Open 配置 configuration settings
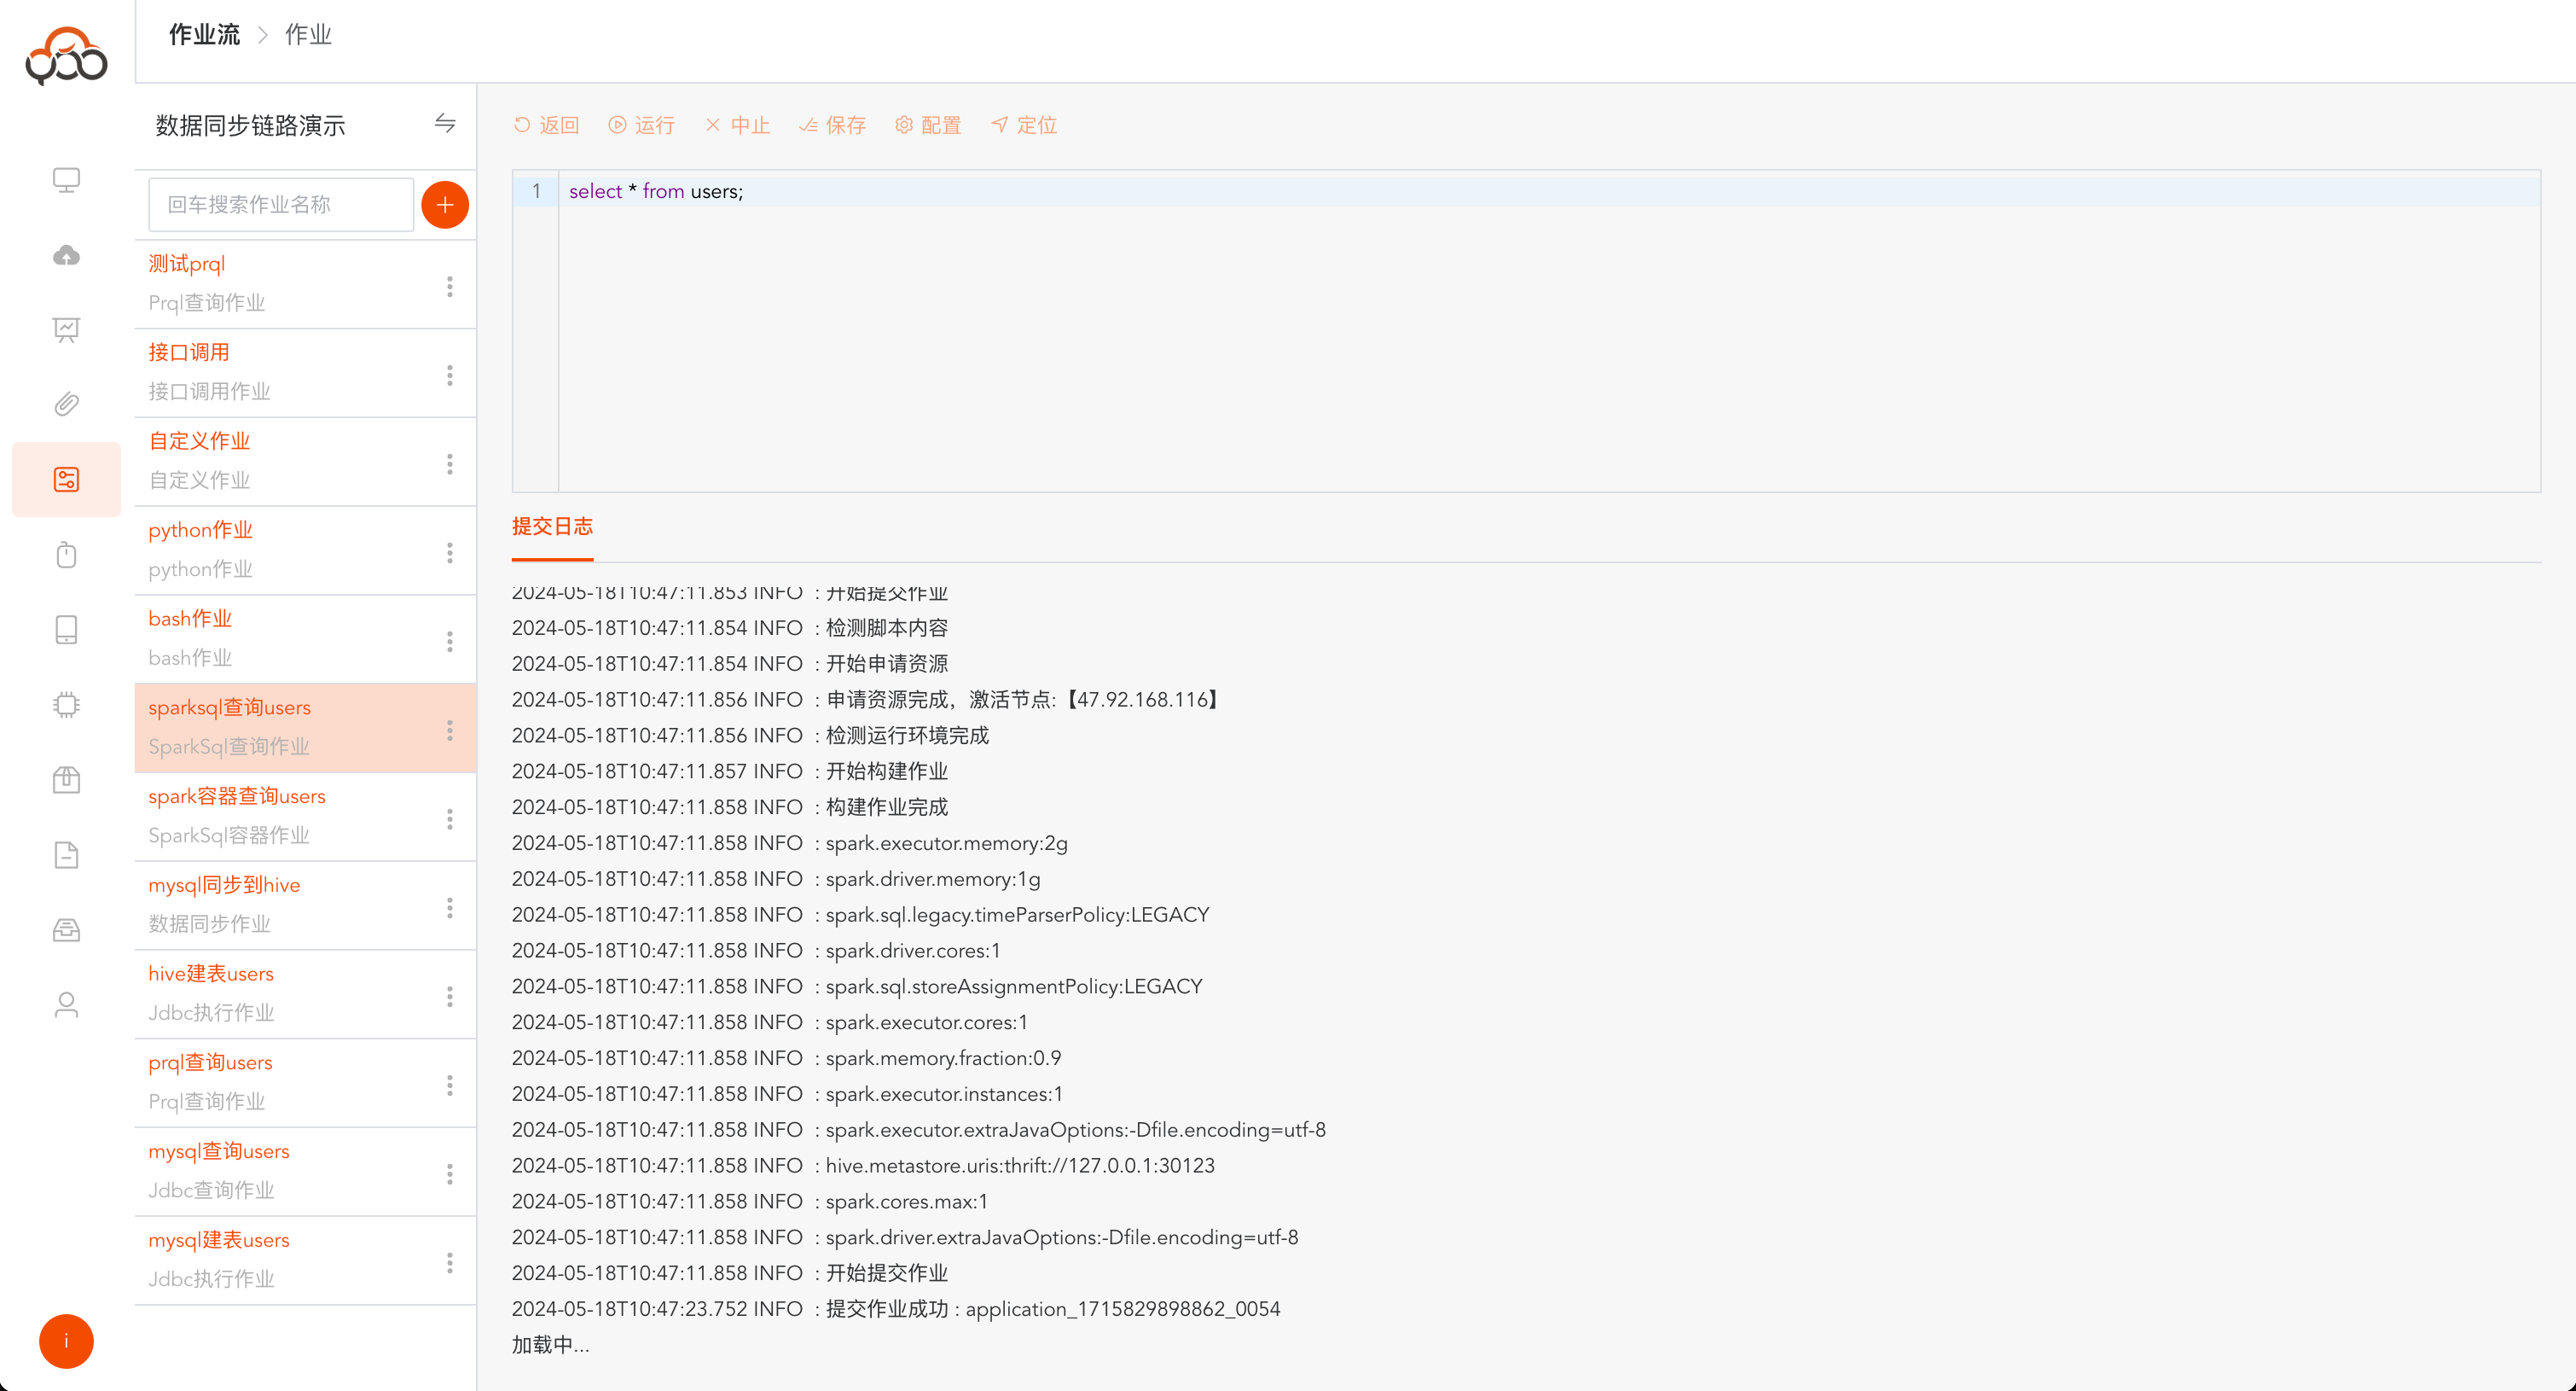 tap(928, 125)
